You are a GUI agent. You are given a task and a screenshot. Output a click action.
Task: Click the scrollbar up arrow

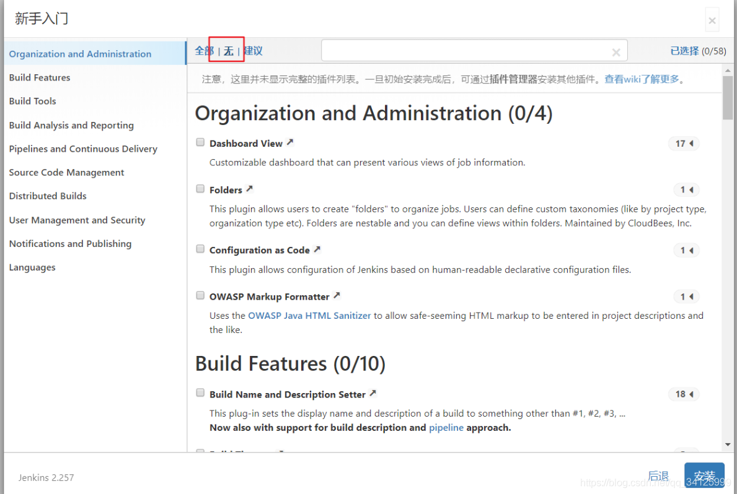pos(728,71)
